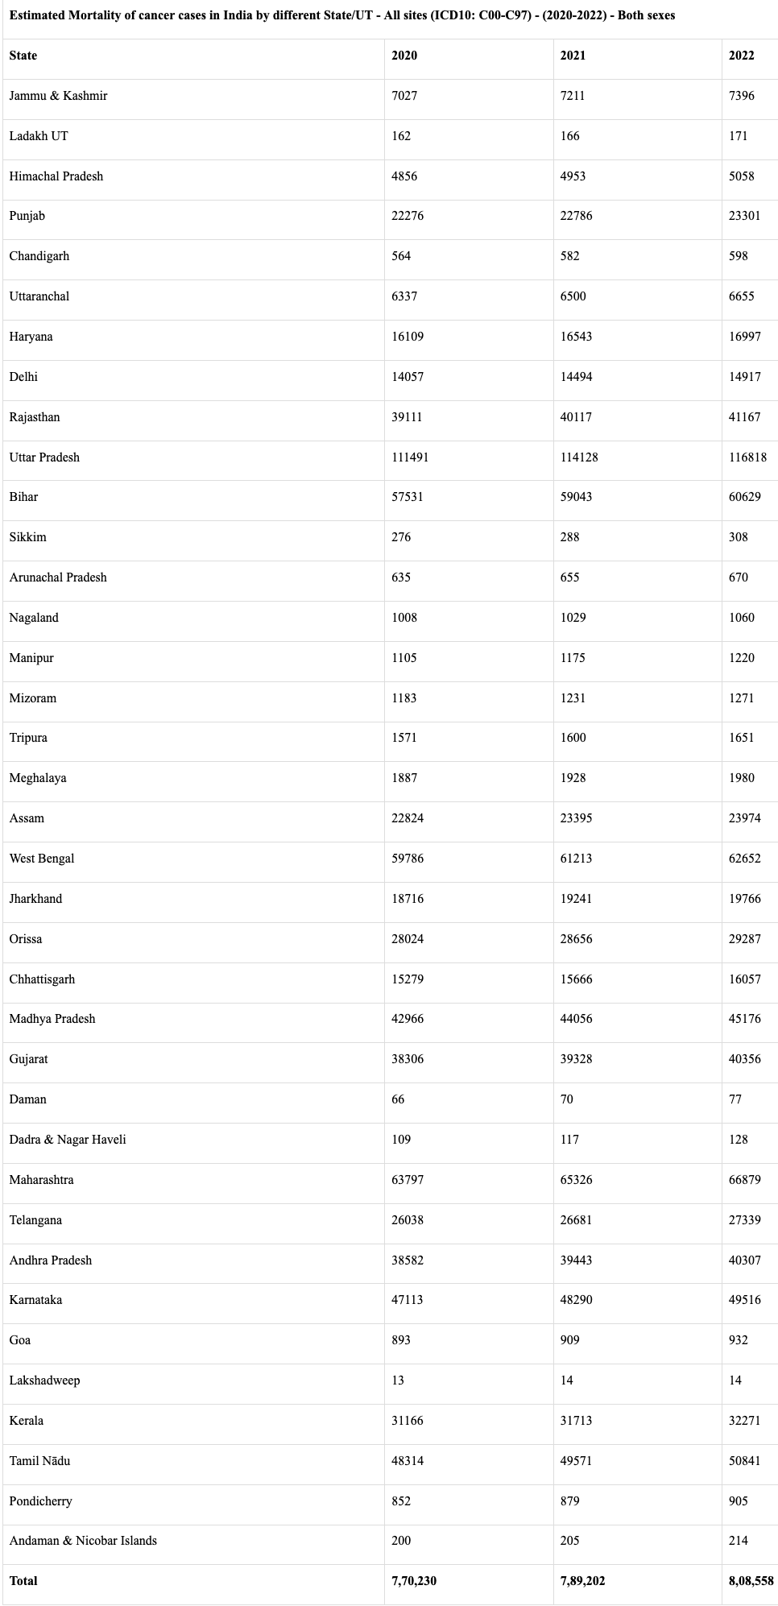Viewport: 778px width, 1606px height.
Task: Click the 2022 column header
Action: (x=742, y=56)
